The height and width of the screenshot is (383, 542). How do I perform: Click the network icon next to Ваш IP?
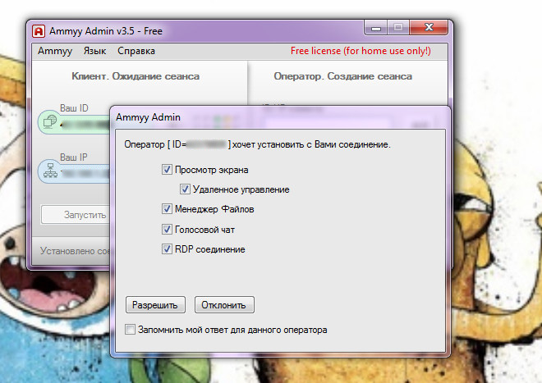50,171
